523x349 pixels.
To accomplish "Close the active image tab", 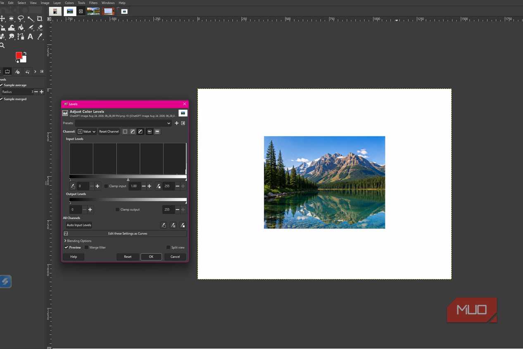I will click(81, 11).
